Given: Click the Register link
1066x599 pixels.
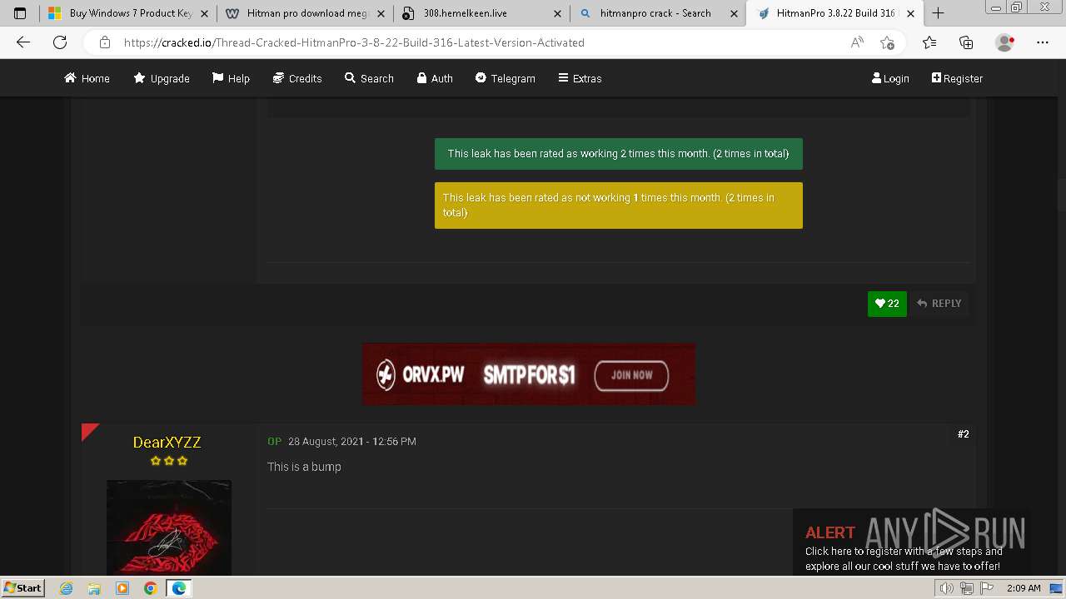Looking at the screenshot, I should [957, 78].
